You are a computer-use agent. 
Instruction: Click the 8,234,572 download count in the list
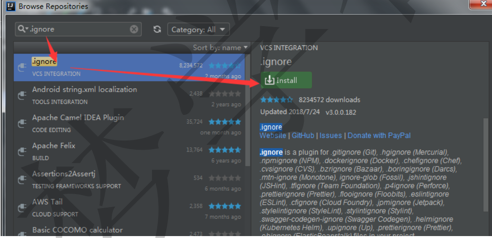[x=191, y=66]
